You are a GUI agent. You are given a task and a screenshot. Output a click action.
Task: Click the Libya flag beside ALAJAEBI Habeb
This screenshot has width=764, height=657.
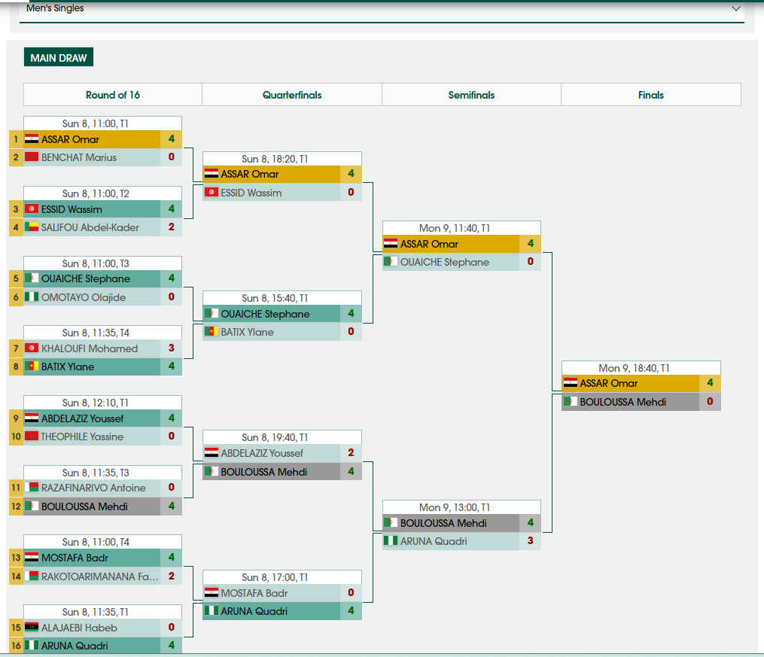tap(32, 628)
